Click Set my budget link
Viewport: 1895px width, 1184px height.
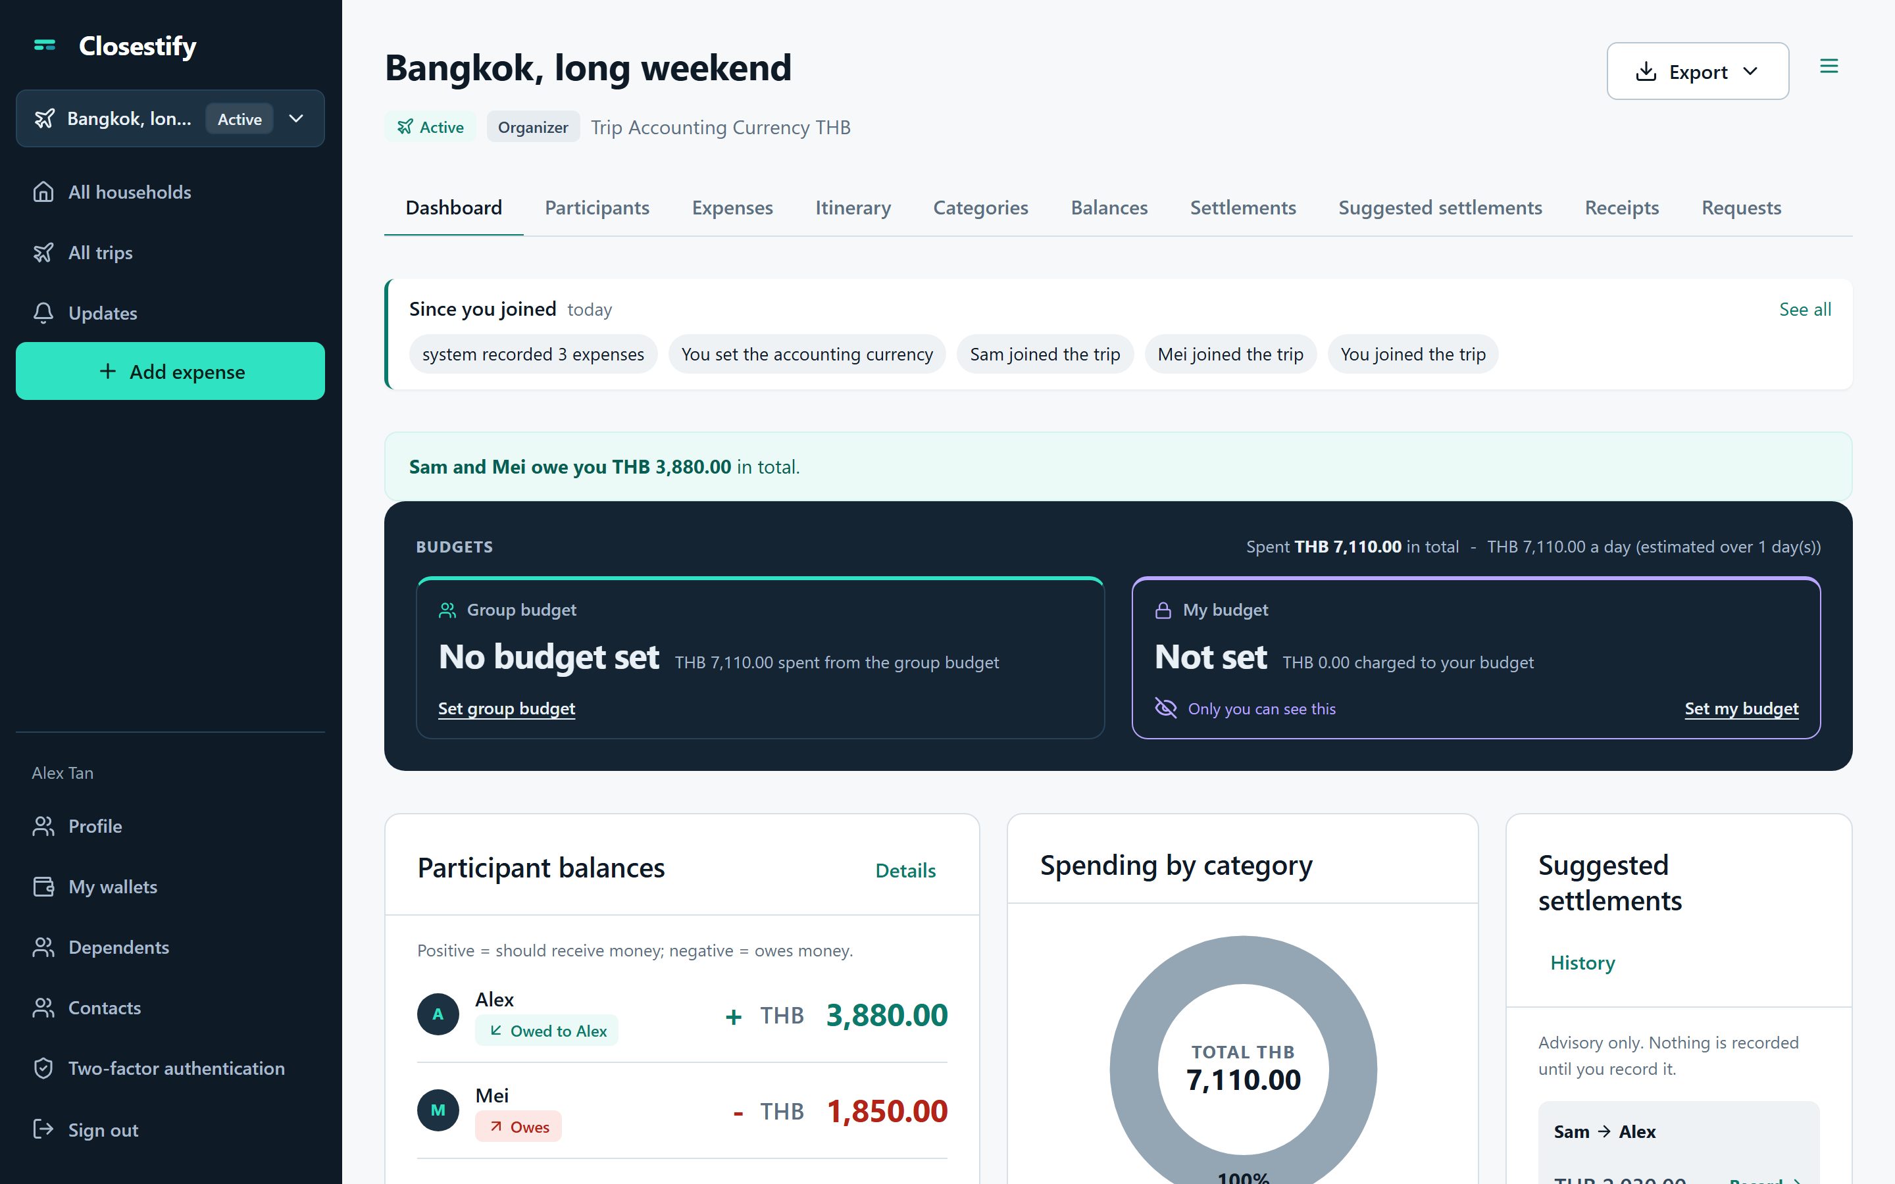(x=1742, y=708)
